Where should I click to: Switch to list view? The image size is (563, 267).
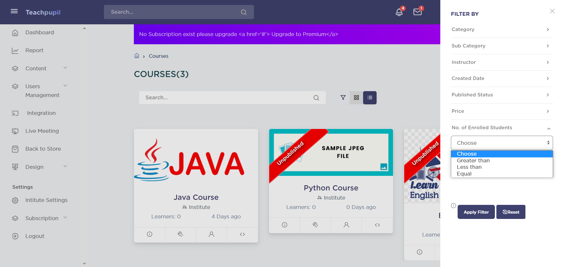point(370,98)
